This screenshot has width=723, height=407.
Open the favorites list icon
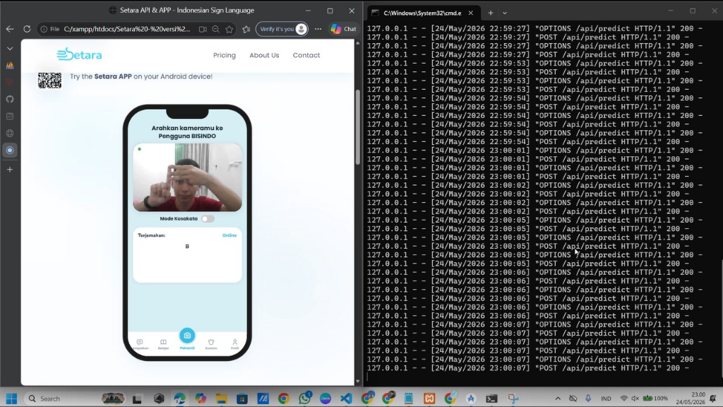(246, 29)
